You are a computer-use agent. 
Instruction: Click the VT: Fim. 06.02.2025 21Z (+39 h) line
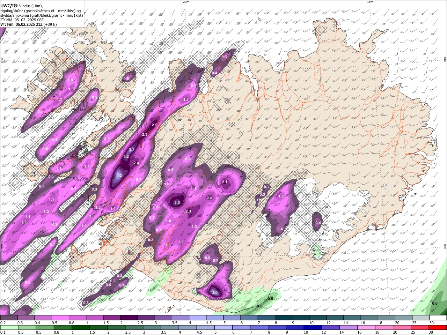click(x=29, y=24)
